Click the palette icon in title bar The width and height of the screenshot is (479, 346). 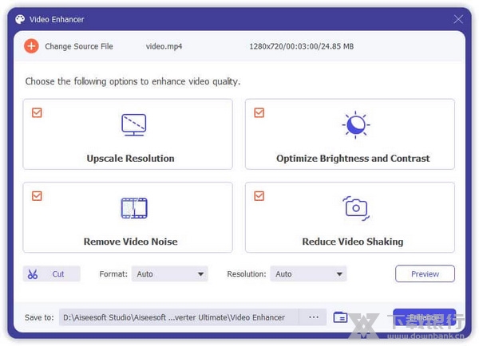tap(20, 19)
